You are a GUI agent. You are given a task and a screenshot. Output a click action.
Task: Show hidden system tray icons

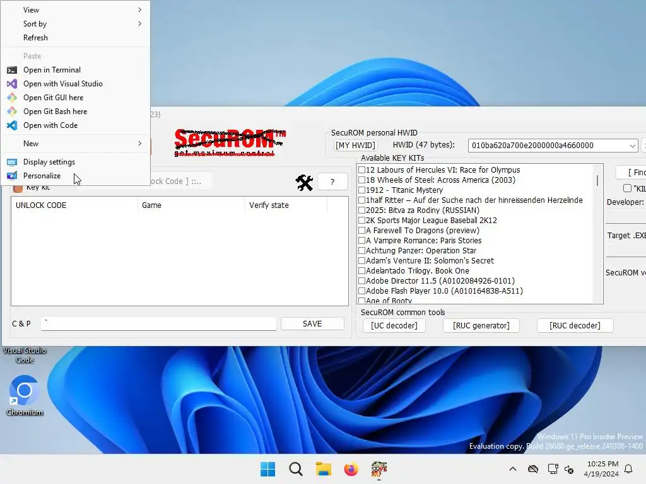pyautogui.click(x=512, y=469)
